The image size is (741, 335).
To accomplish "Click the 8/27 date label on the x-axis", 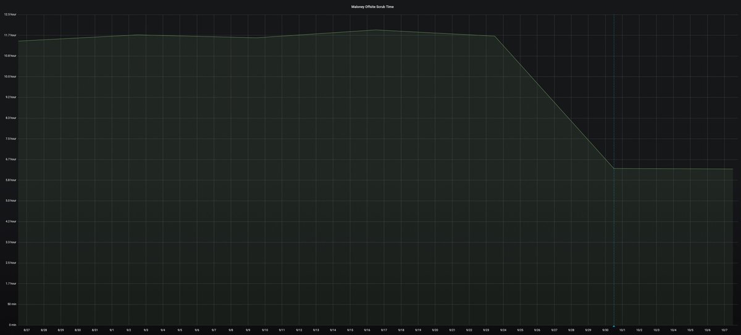I will [x=27, y=331].
